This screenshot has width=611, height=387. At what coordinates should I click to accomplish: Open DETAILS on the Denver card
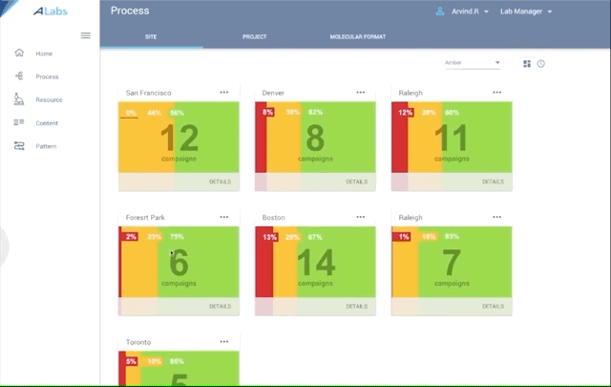tap(356, 182)
